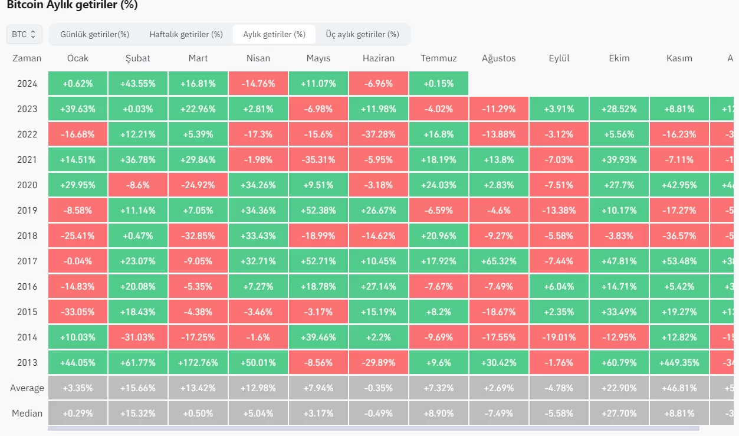Click the +43.55% cell for Şubat 2024
739x436 pixels.
click(x=138, y=83)
